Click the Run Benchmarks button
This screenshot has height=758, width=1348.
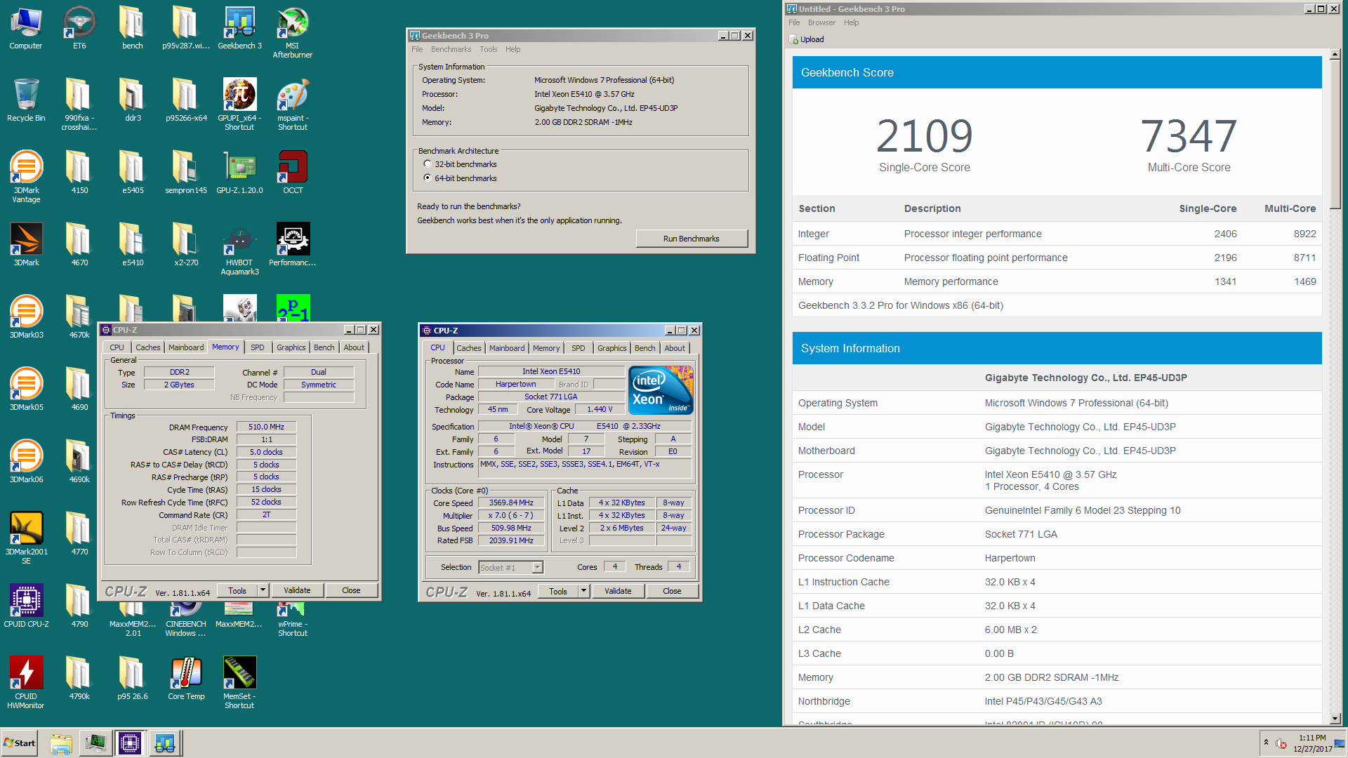click(x=692, y=239)
